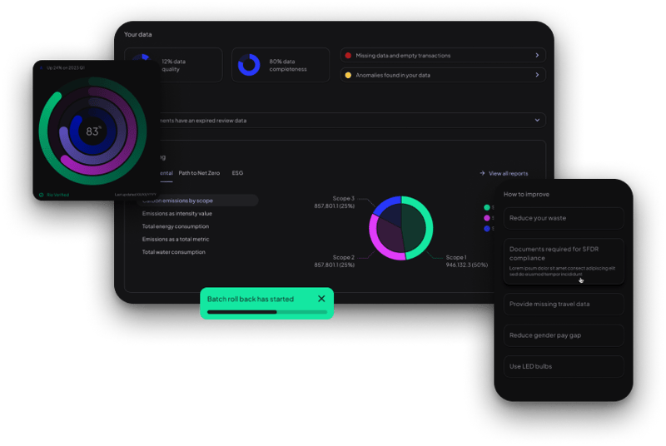Select Emissions as a total metric
666x446 pixels.
pyautogui.click(x=176, y=239)
